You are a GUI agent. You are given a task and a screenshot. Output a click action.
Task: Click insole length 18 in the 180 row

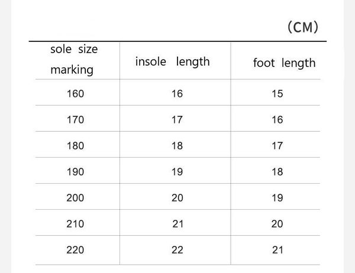pyautogui.click(x=177, y=145)
